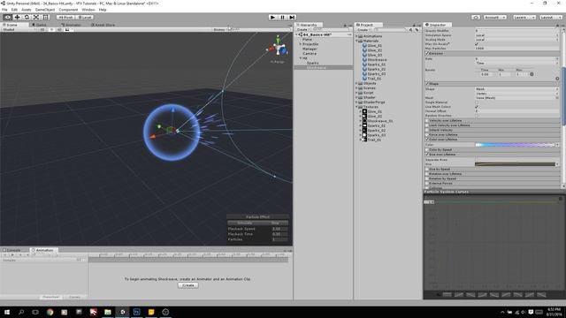The height and width of the screenshot is (318, 566).
Task: Enable Color by Speed module
Action: click(x=427, y=149)
